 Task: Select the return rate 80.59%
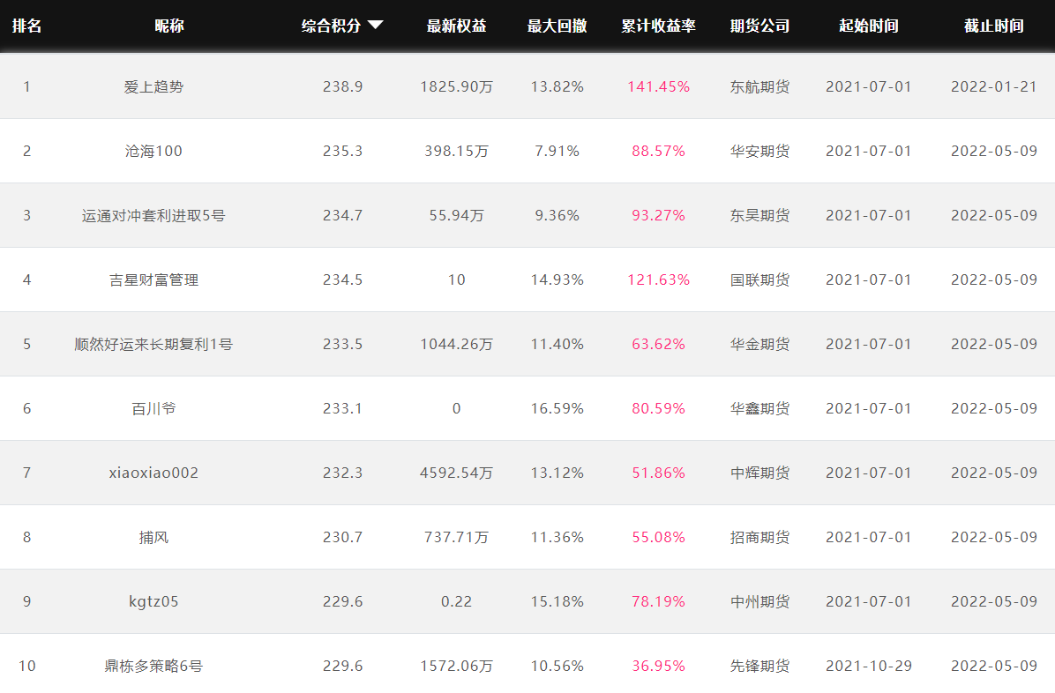[658, 408]
